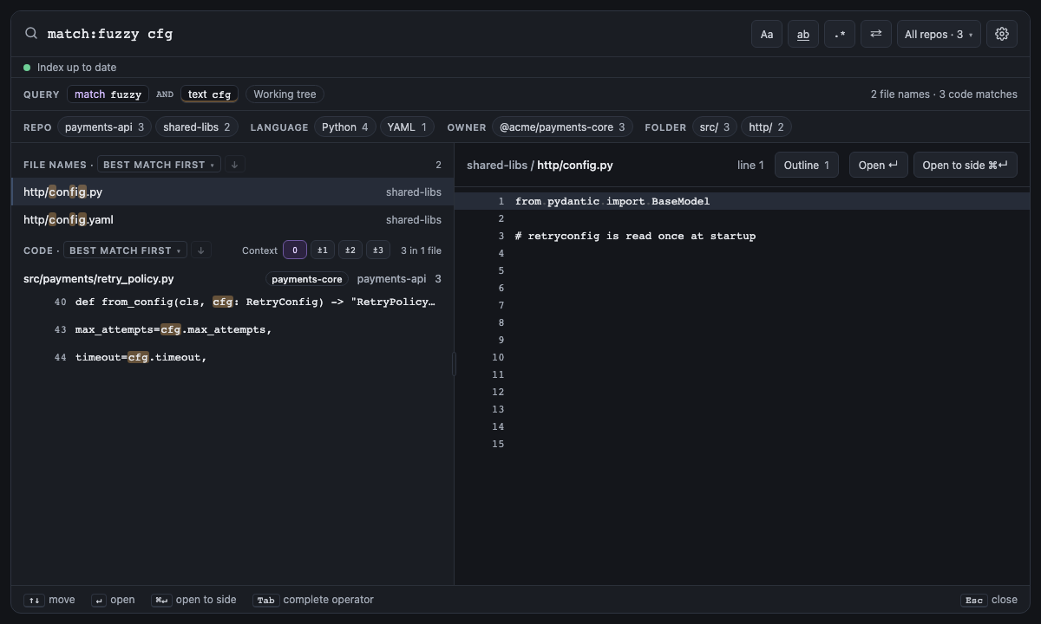The width and height of the screenshot is (1041, 624).
Task: Open the All repos · 3 dropdown
Action: pos(939,34)
